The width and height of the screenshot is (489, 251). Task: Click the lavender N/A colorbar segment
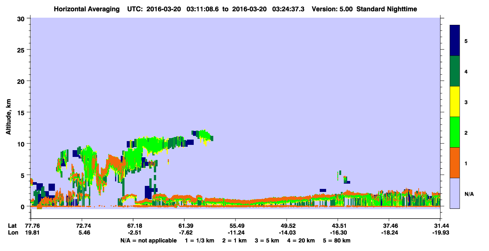click(455, 193)
